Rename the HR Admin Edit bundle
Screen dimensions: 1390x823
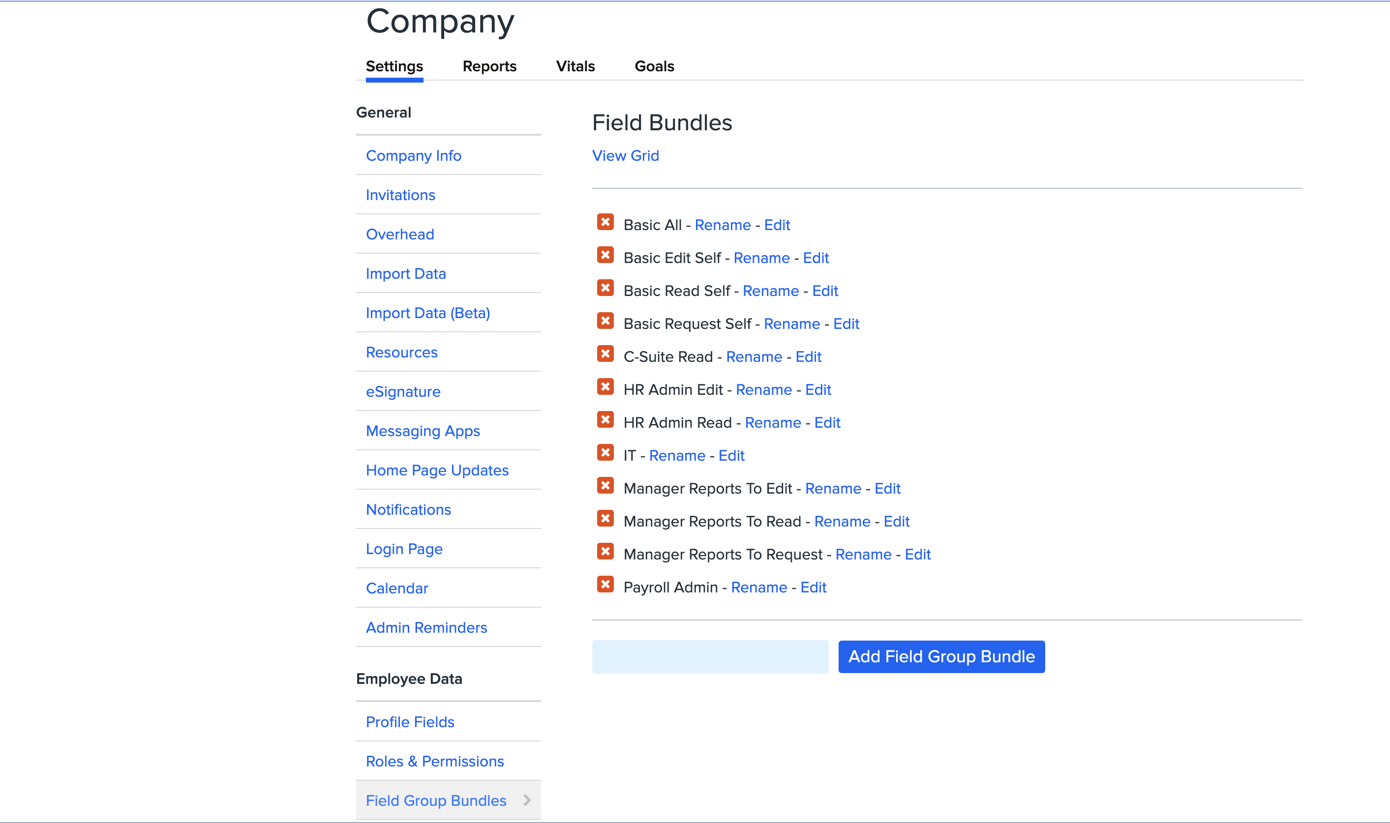click(x=763, y=390)
